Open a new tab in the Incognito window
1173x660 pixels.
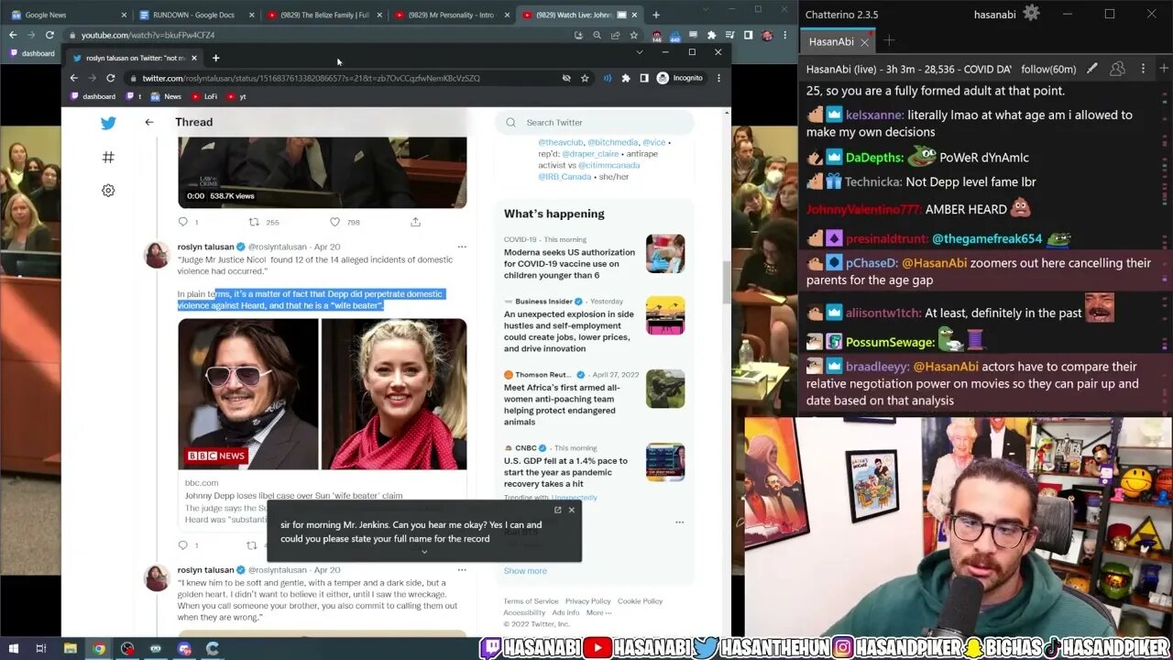[216, 58]
